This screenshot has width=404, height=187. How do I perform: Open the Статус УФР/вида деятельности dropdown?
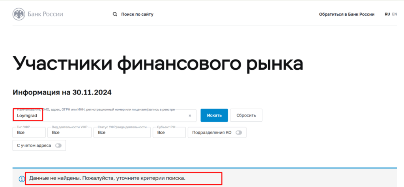pyautogui.click(x=122, y=132)
